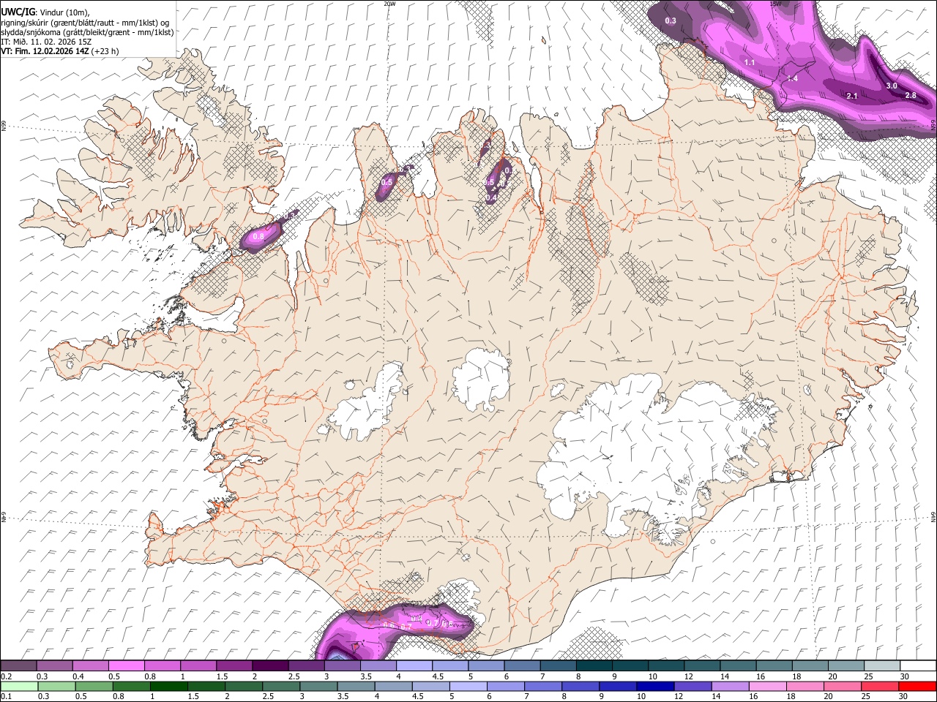Pick dark teal swatch between 9 and 10, top row

pyautogui.click(x=630, y=666)
